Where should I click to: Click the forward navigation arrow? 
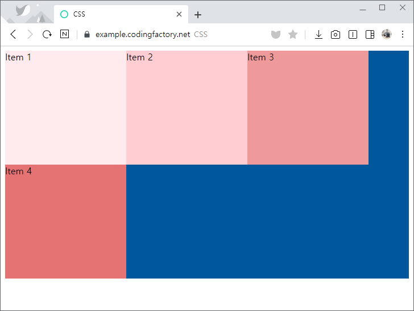pos(30,34)
